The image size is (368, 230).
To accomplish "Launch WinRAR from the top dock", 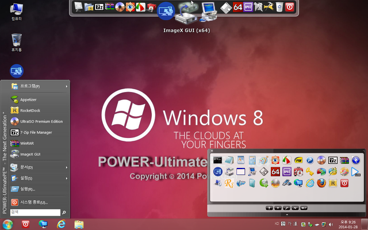I will point(109,7).
